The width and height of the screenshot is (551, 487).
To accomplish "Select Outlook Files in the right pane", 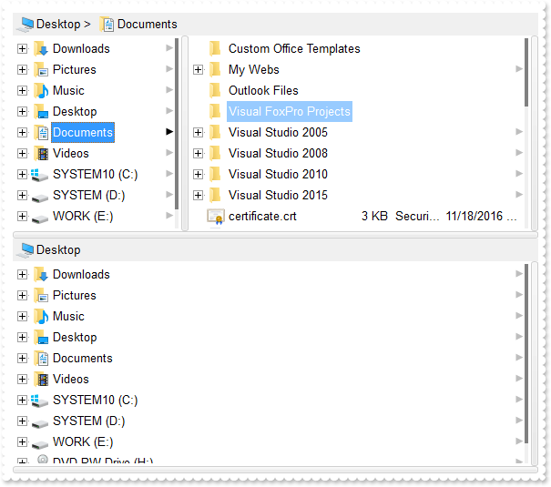I will coord(263,90).
